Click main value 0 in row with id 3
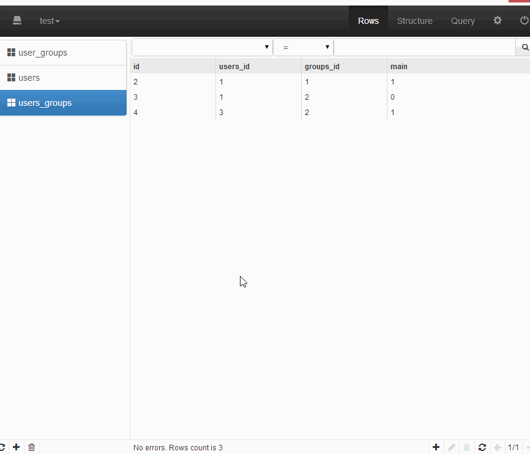 click(392, 97)
